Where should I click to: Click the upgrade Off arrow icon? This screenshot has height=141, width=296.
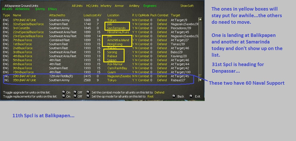pyautogui.click(x=75, y=92)
